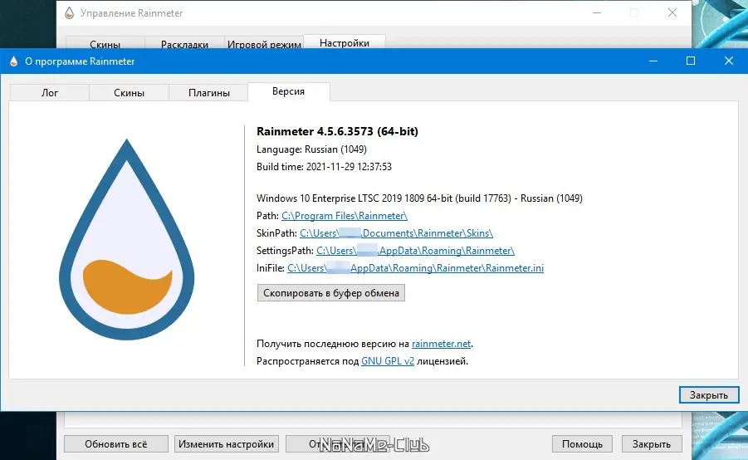Open Раскладки tab in Manage window
Viewport: 748px width, 460px height.
(x=184, y=44)
